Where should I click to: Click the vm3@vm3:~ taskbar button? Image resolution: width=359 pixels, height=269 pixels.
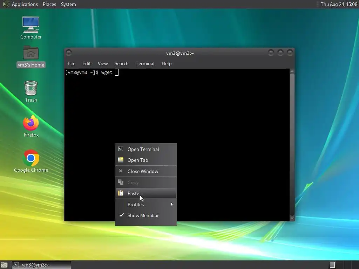pos(41,265)
